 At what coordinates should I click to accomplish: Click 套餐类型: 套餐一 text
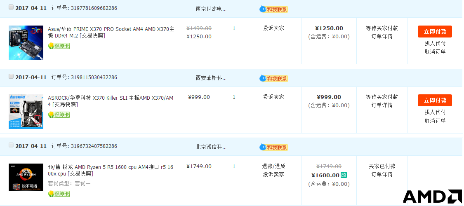pyautogui.click(x=69, y=183)
